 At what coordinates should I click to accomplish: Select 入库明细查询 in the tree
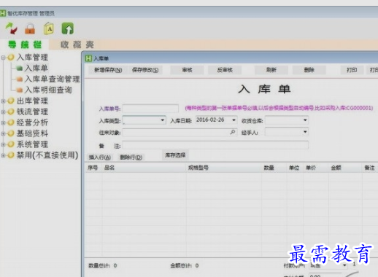click(48, 90)
